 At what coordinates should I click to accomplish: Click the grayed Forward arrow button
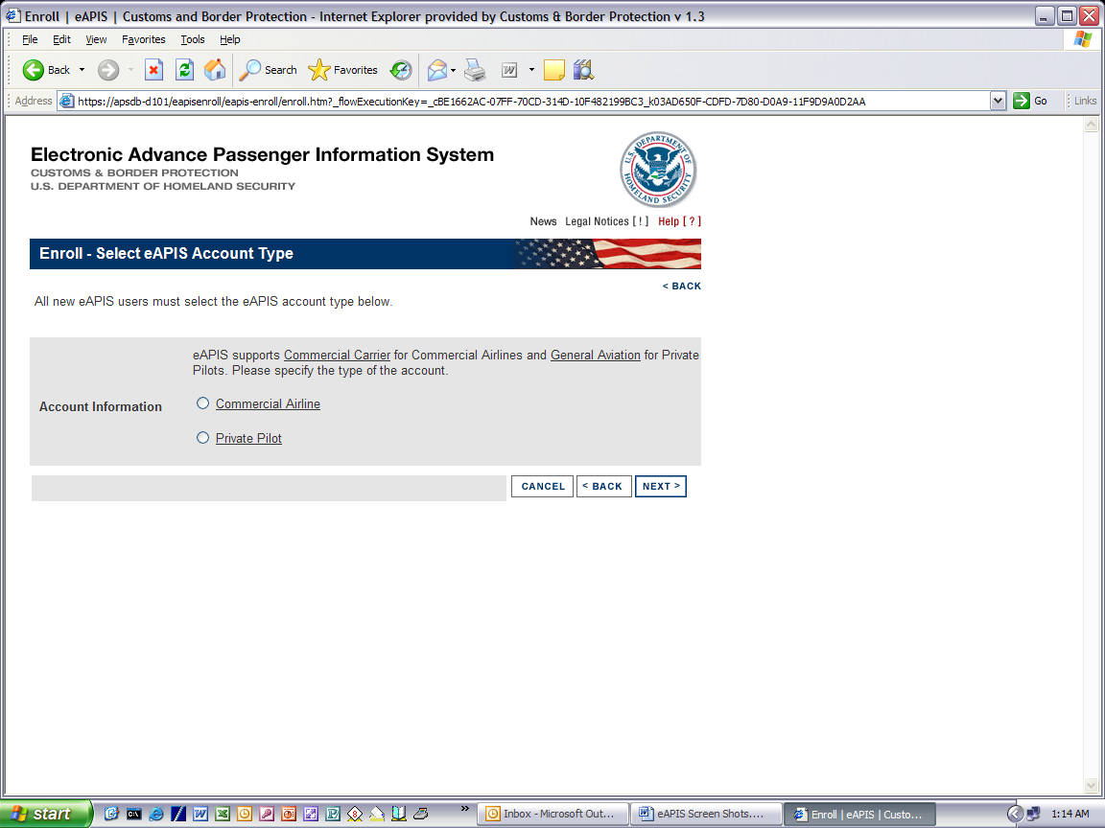pyautogui.click(x=107, y=70)
